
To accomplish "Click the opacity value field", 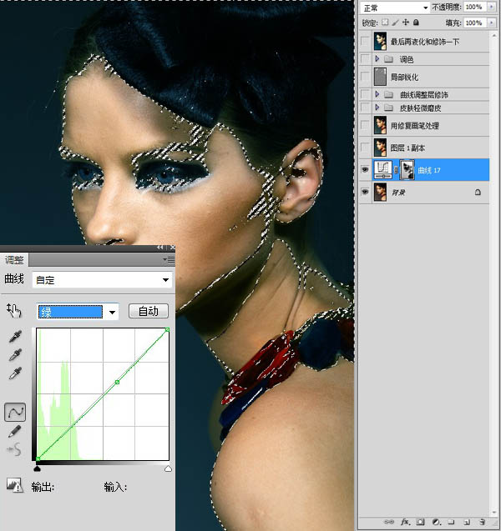I will tap(474, 8).
